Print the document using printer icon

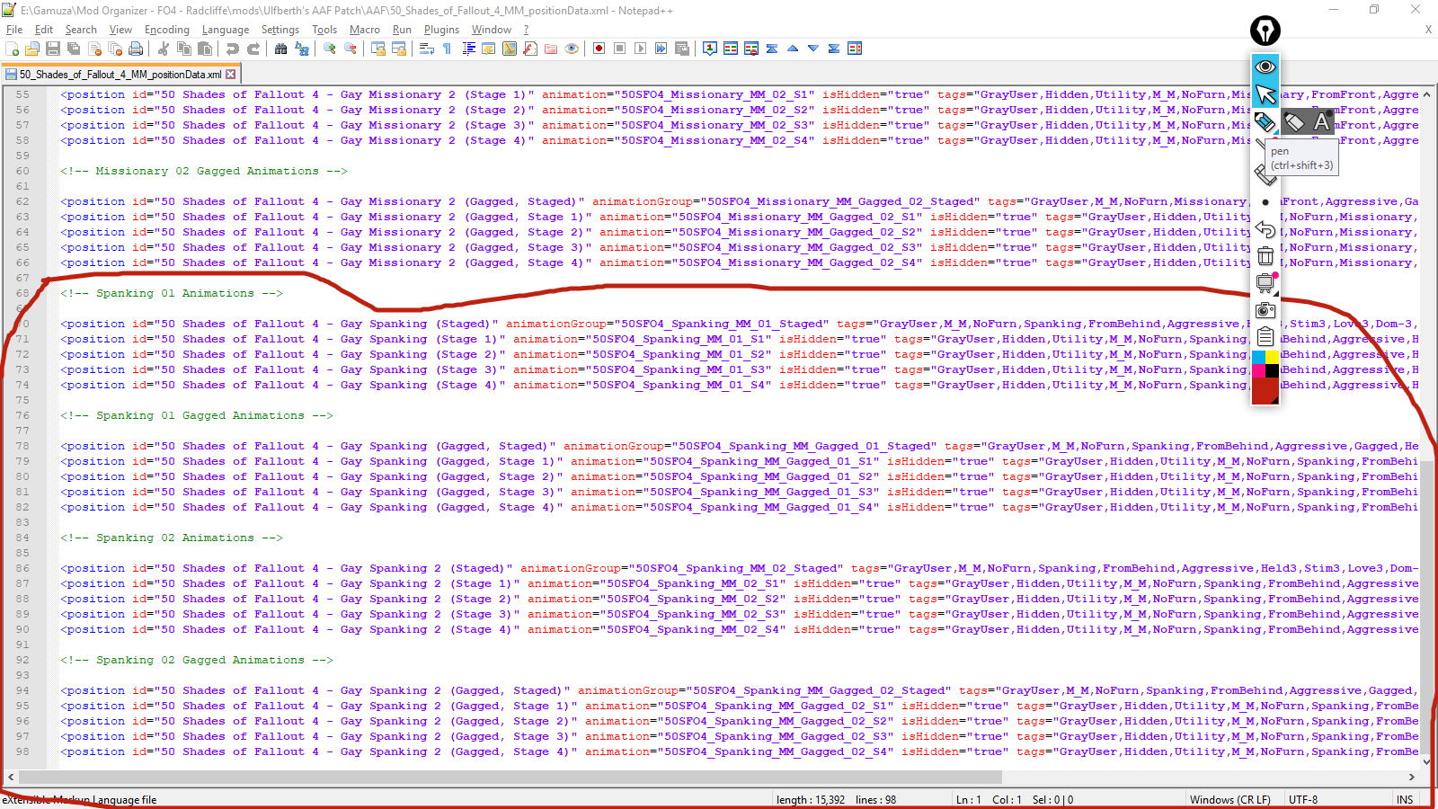tap(136, 49)
